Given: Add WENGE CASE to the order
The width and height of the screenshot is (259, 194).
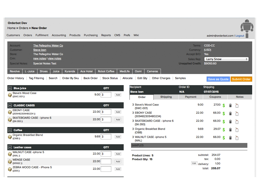Looking at the screenshot, I should 118,161.
